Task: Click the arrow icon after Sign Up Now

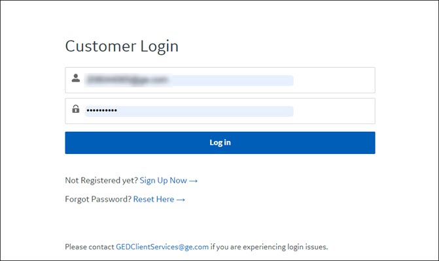Action: point(193,181)
